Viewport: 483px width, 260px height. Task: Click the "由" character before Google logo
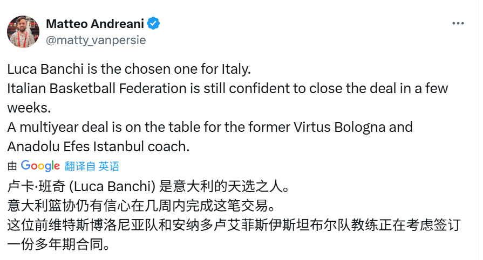(12, 166)
